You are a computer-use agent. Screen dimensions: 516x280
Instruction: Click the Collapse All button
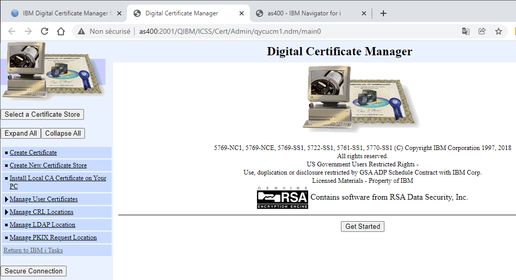click(63, 133)
